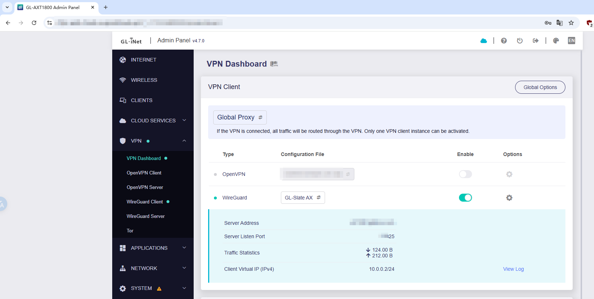Viewport: 594px width, 299px height.
Task: Open the help question mark icon
Action: [x=504, y=41]
